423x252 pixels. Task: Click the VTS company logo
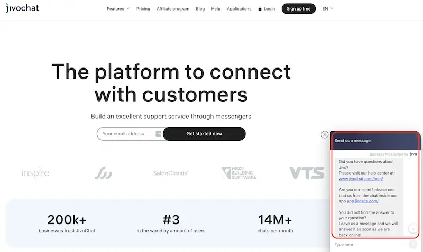pyautogui.click(x=306, y=172)
